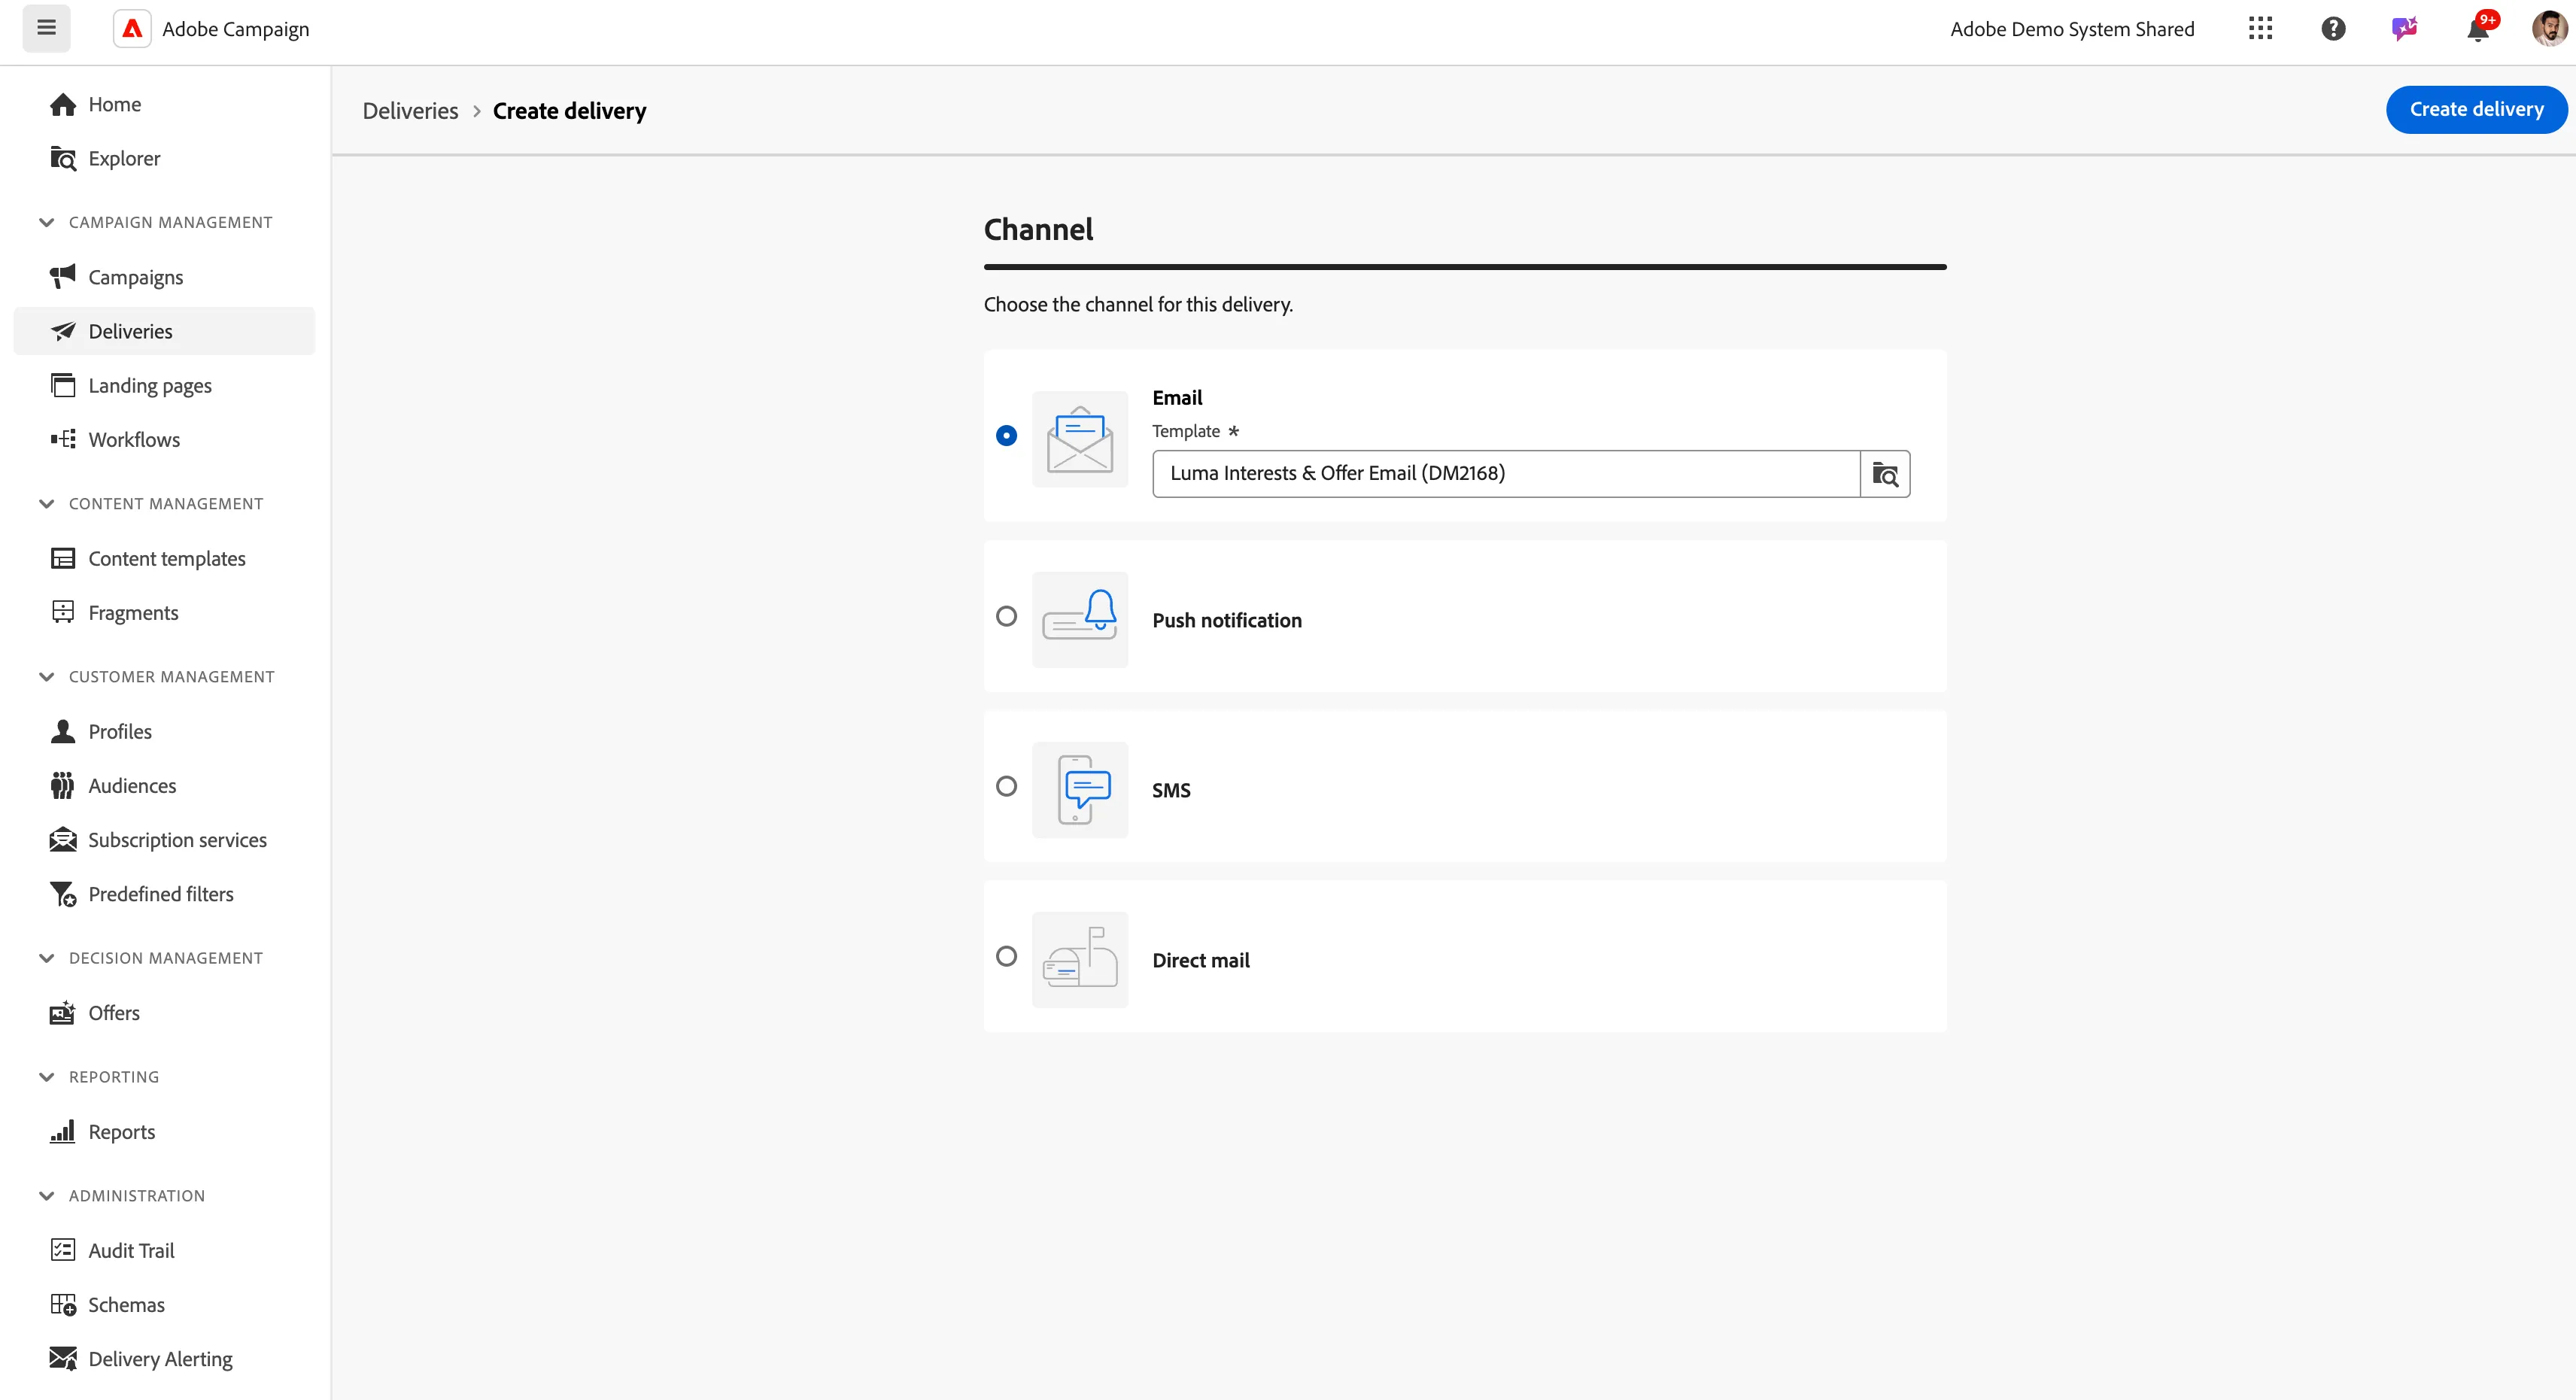Open Fragments in sidebar
The width and height of the screenshot is (2576, 1400).
(164, 613)
